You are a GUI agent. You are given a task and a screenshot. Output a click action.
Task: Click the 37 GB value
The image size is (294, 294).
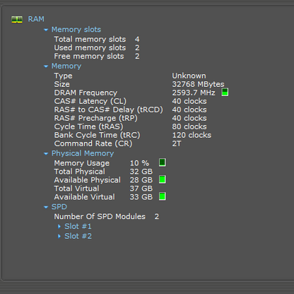pos(141,189)
